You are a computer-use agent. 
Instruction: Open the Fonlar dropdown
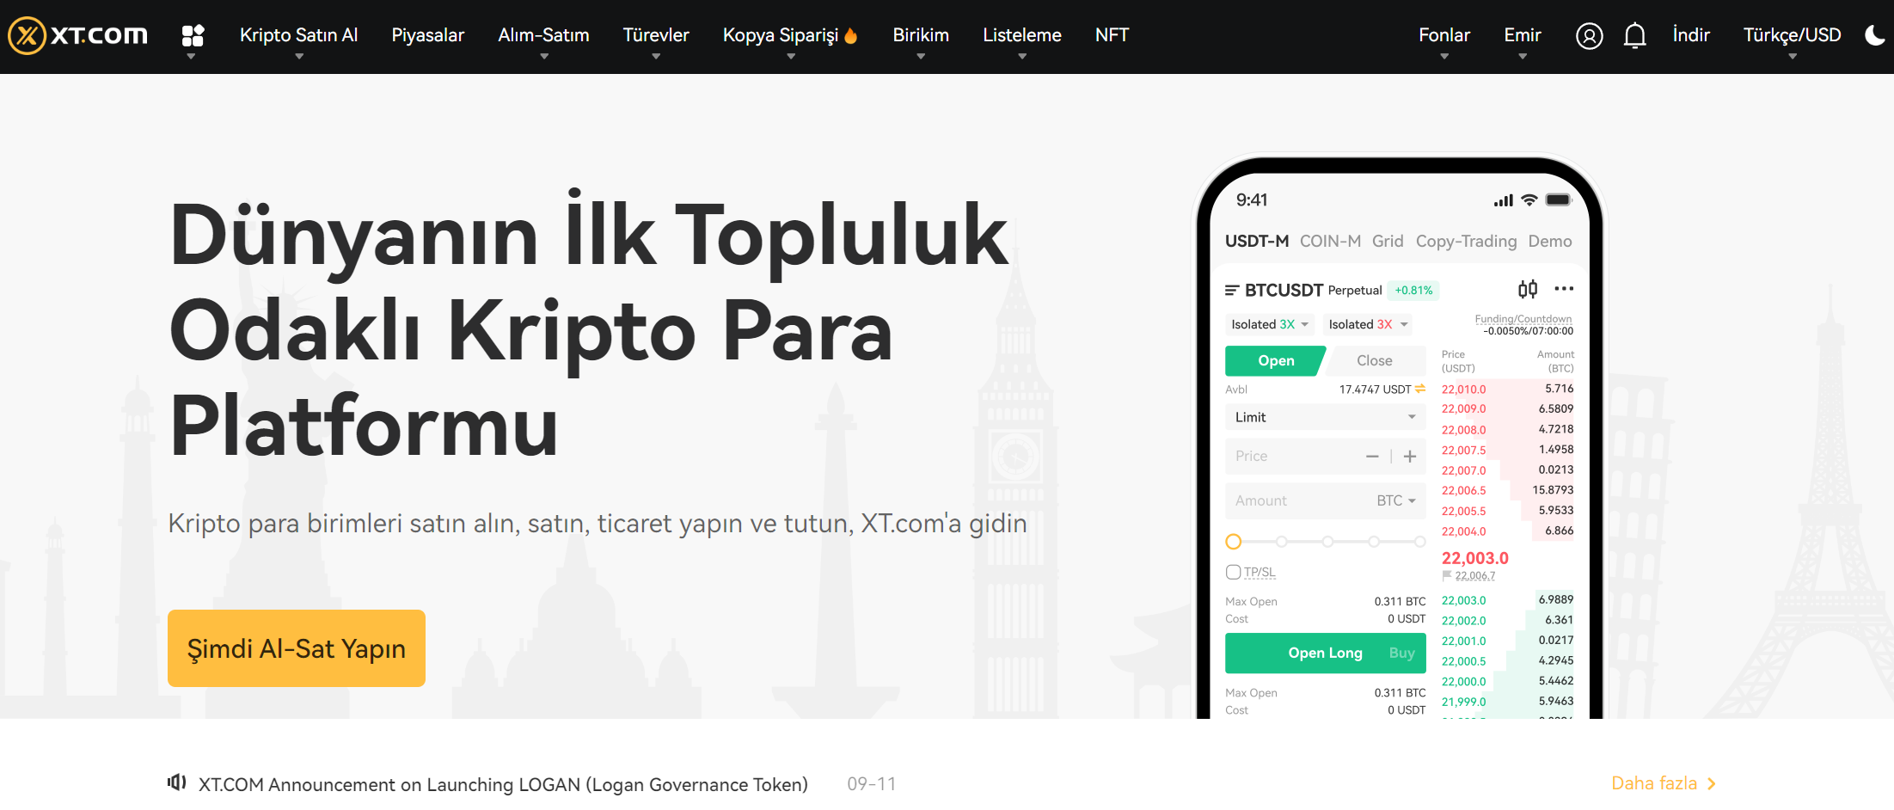click(x=1444, y=35)
